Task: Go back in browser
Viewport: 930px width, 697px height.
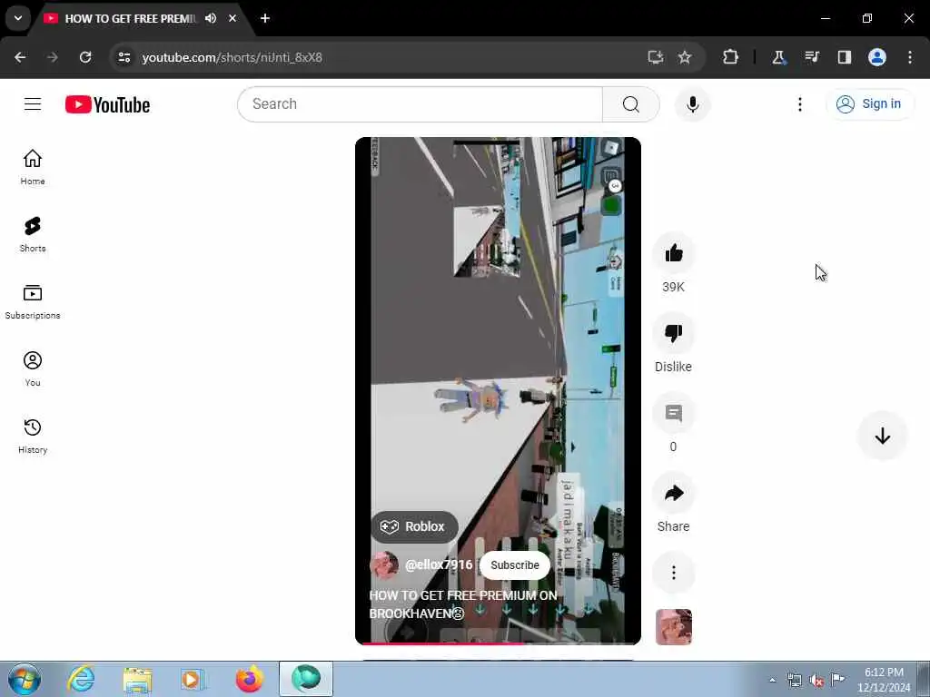Action: pos(20,57)
